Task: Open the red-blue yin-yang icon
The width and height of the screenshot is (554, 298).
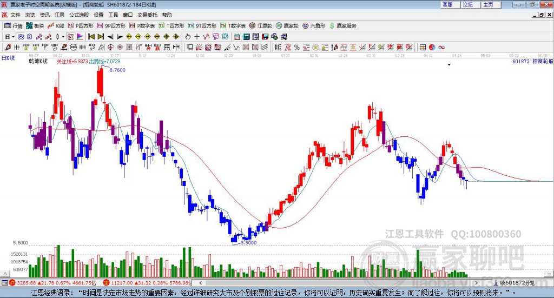Action: pos(432,47)
